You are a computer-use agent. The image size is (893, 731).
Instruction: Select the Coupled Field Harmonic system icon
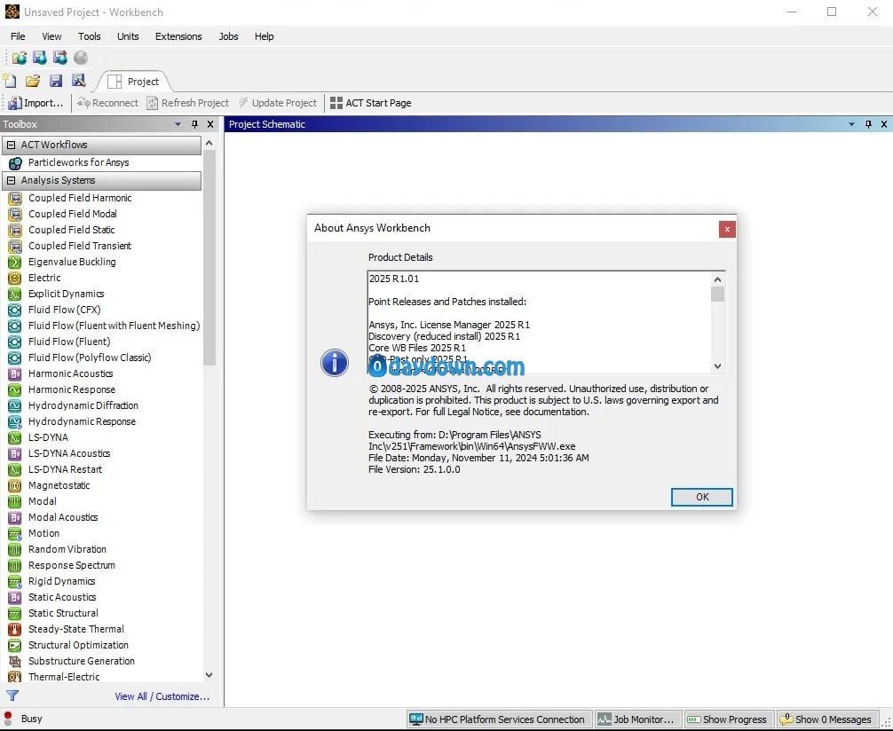pyautogui.click(x=15, y=198)
